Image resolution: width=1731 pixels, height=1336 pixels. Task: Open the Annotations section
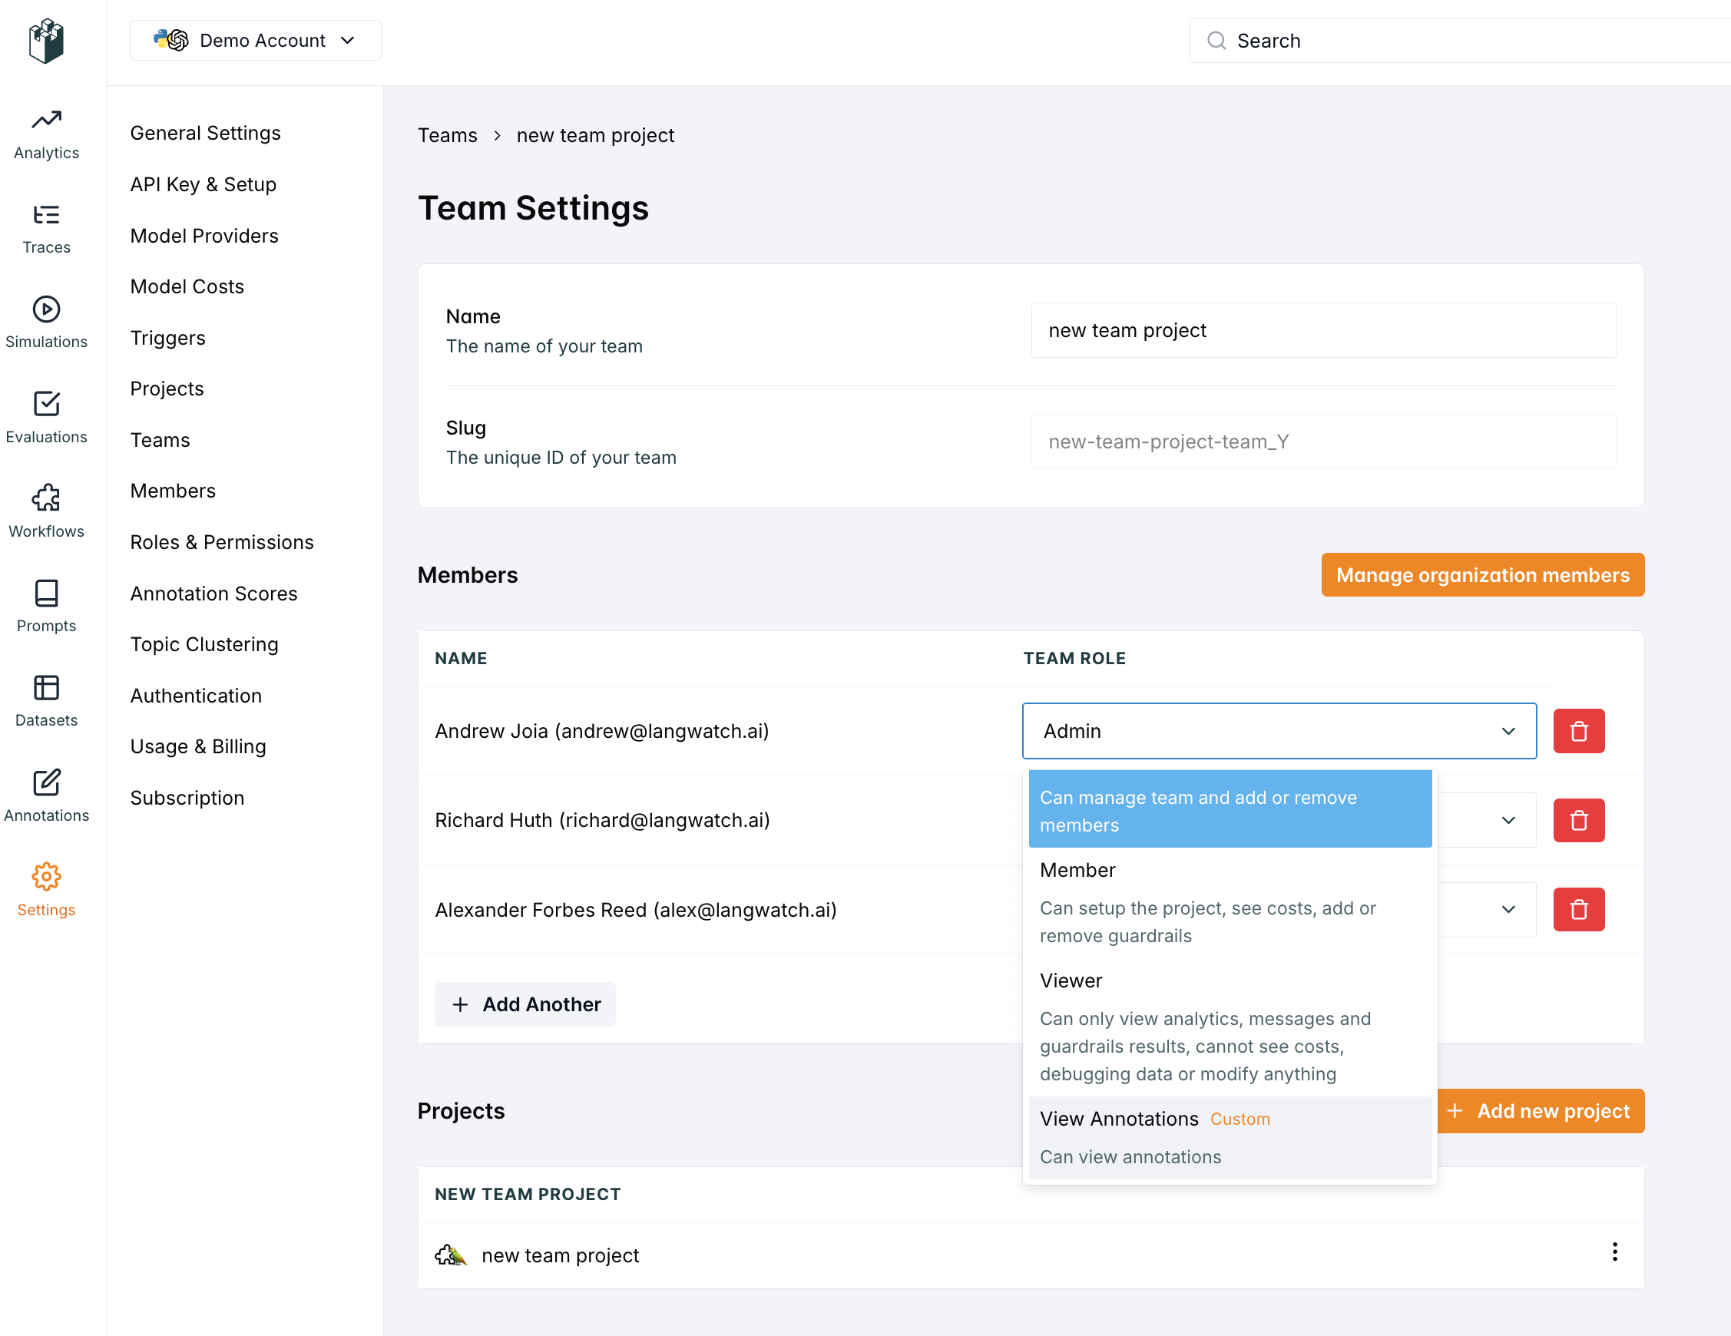click(45, 795)
